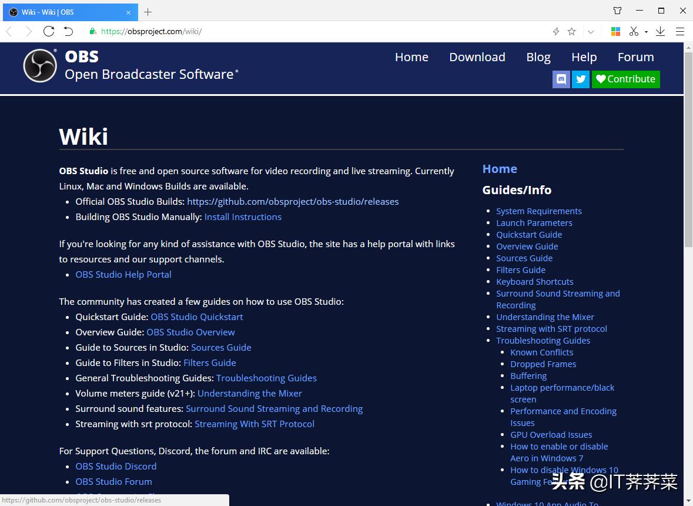Expand the address bar dropdown chevron
The image size is (693, 506).
point(591,32)
